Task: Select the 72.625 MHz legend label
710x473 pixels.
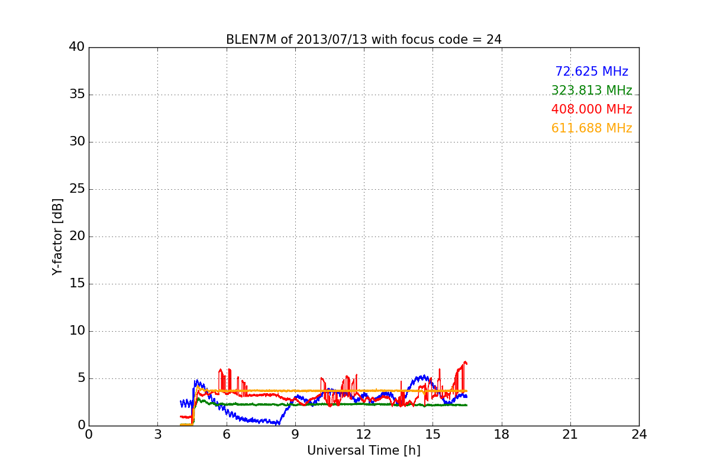Action: click(x=592, y=72)
